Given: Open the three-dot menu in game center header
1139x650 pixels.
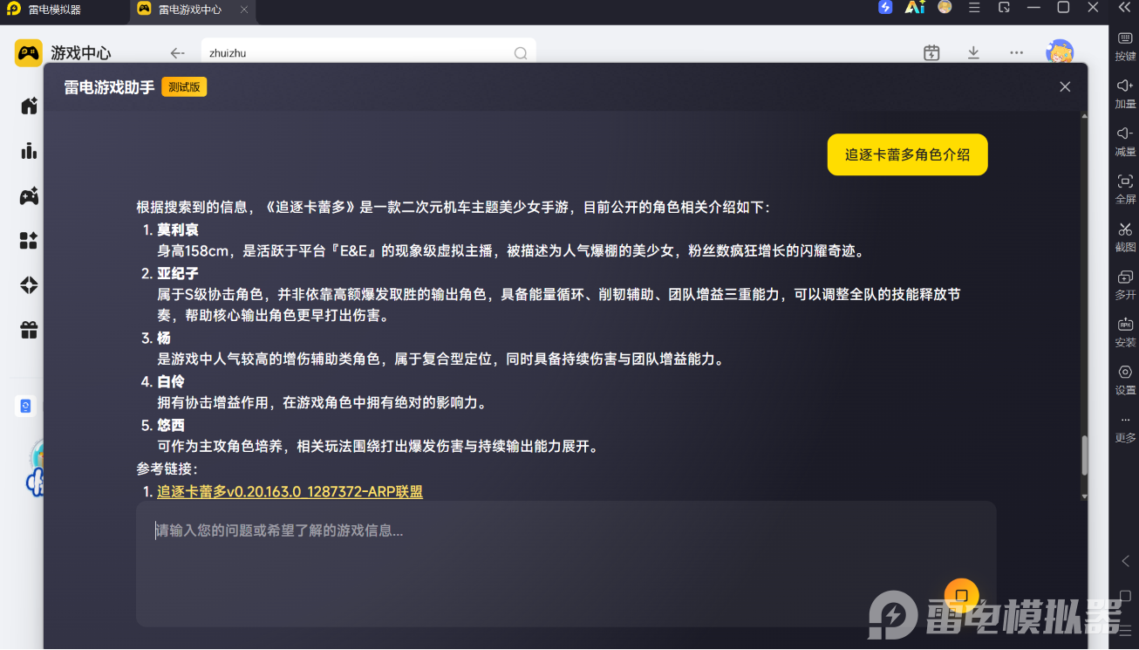Looking at the screenshot, I should (1016, 53).
